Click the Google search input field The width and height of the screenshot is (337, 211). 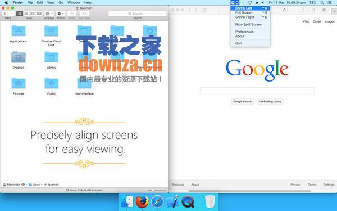(257, 91)
